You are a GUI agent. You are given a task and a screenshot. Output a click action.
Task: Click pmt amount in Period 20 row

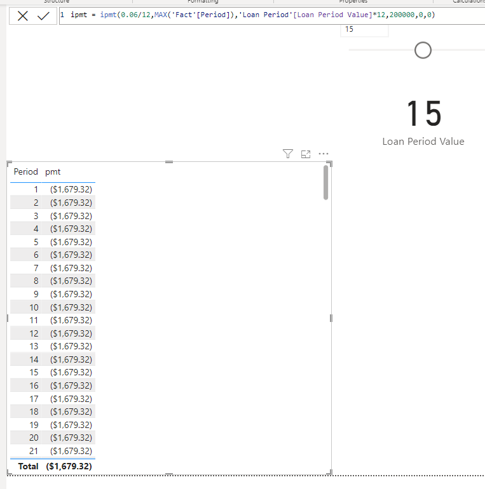(71, 438)
